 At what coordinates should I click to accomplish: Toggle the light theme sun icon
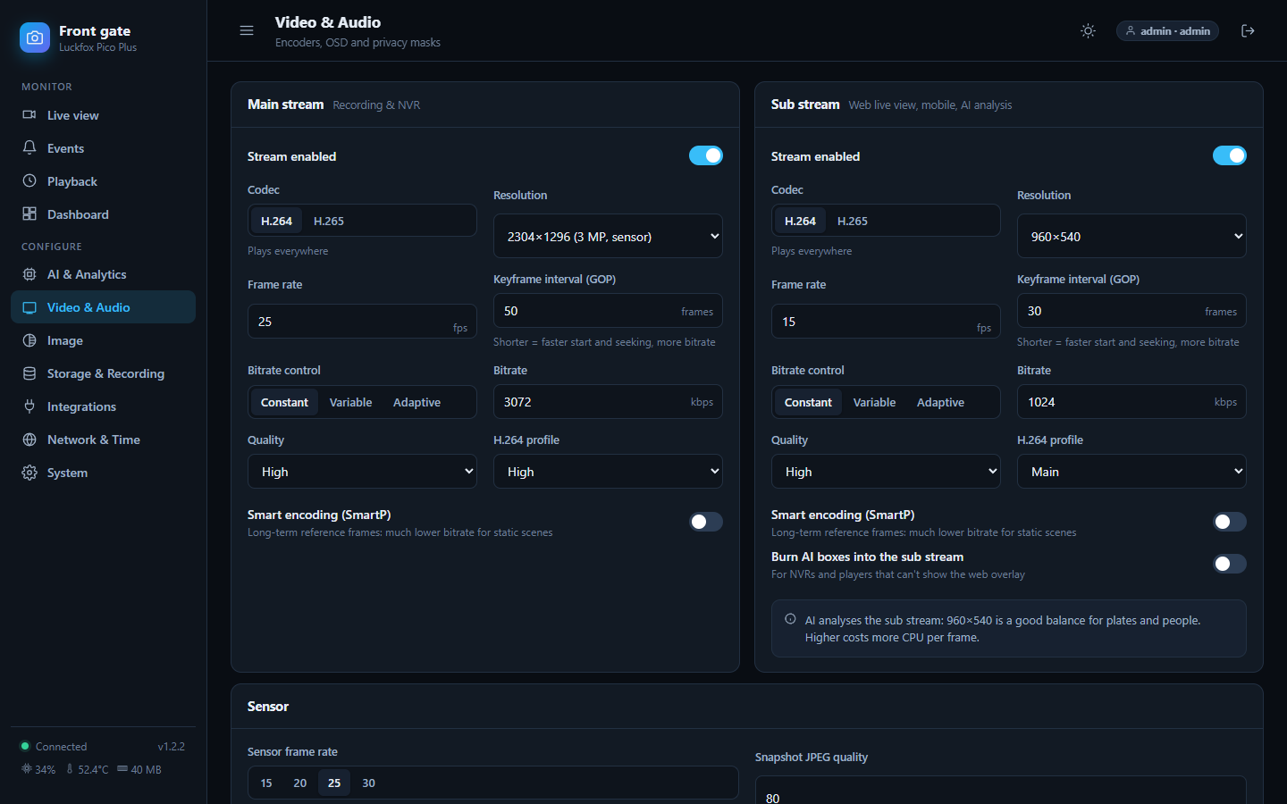[1088, 30]
